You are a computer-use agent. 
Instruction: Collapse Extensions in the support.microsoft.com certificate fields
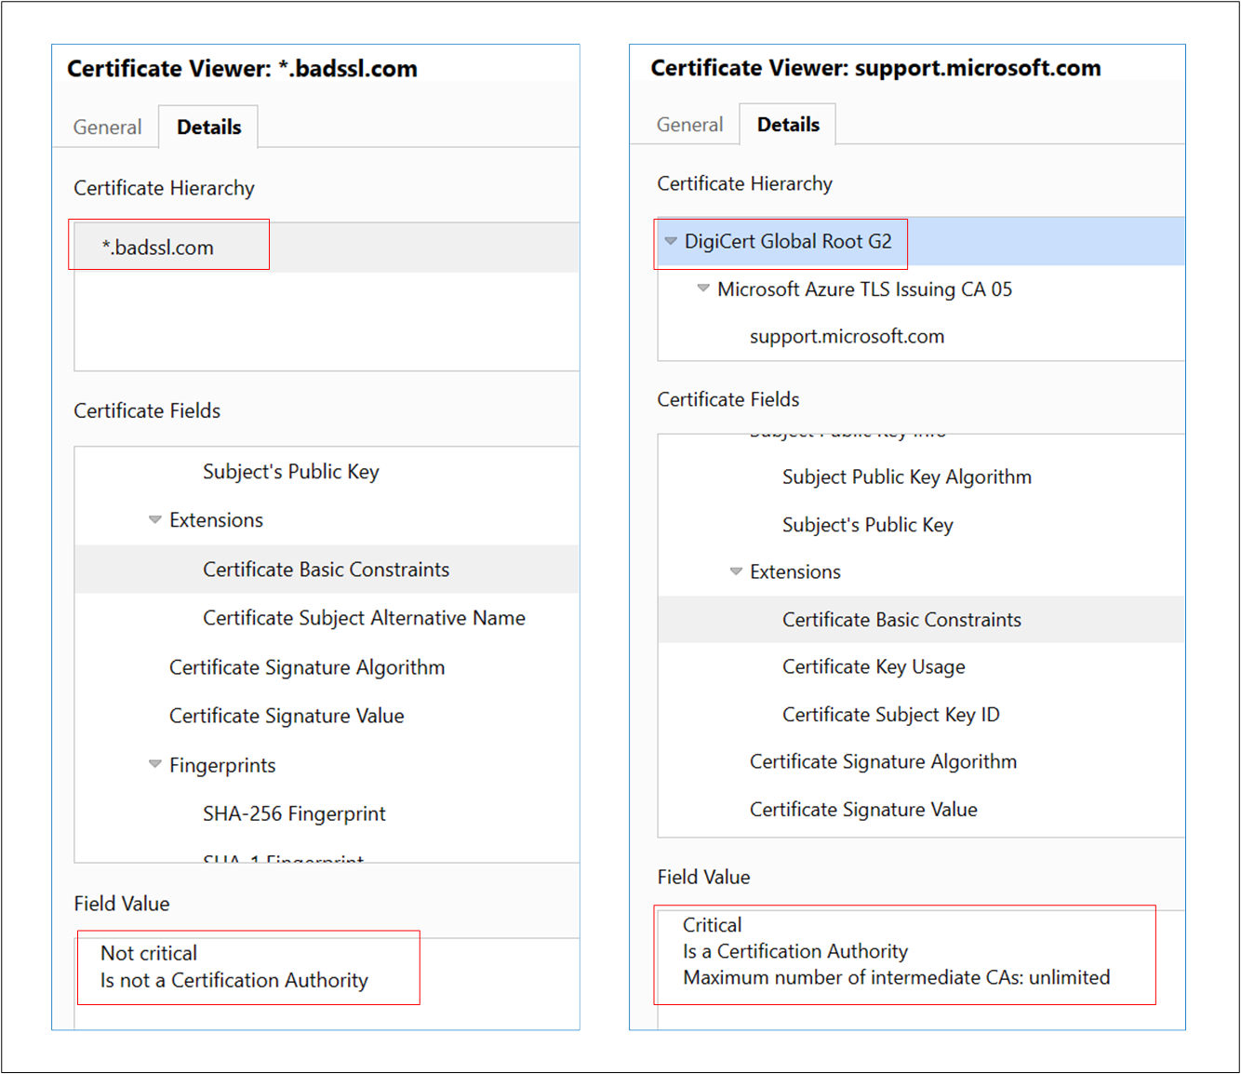(x=736, y=571)
